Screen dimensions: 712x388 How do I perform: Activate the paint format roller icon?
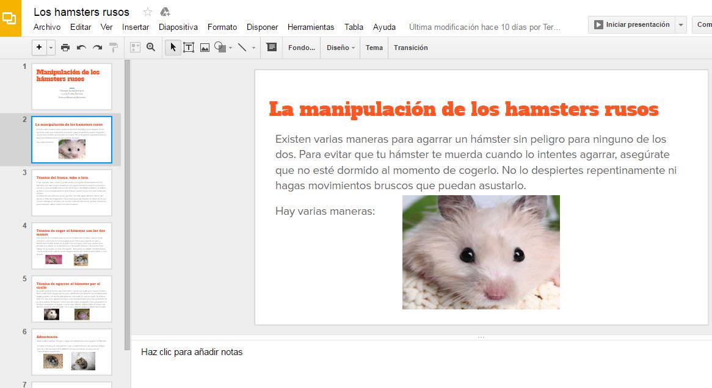click(x=114, y=47)
